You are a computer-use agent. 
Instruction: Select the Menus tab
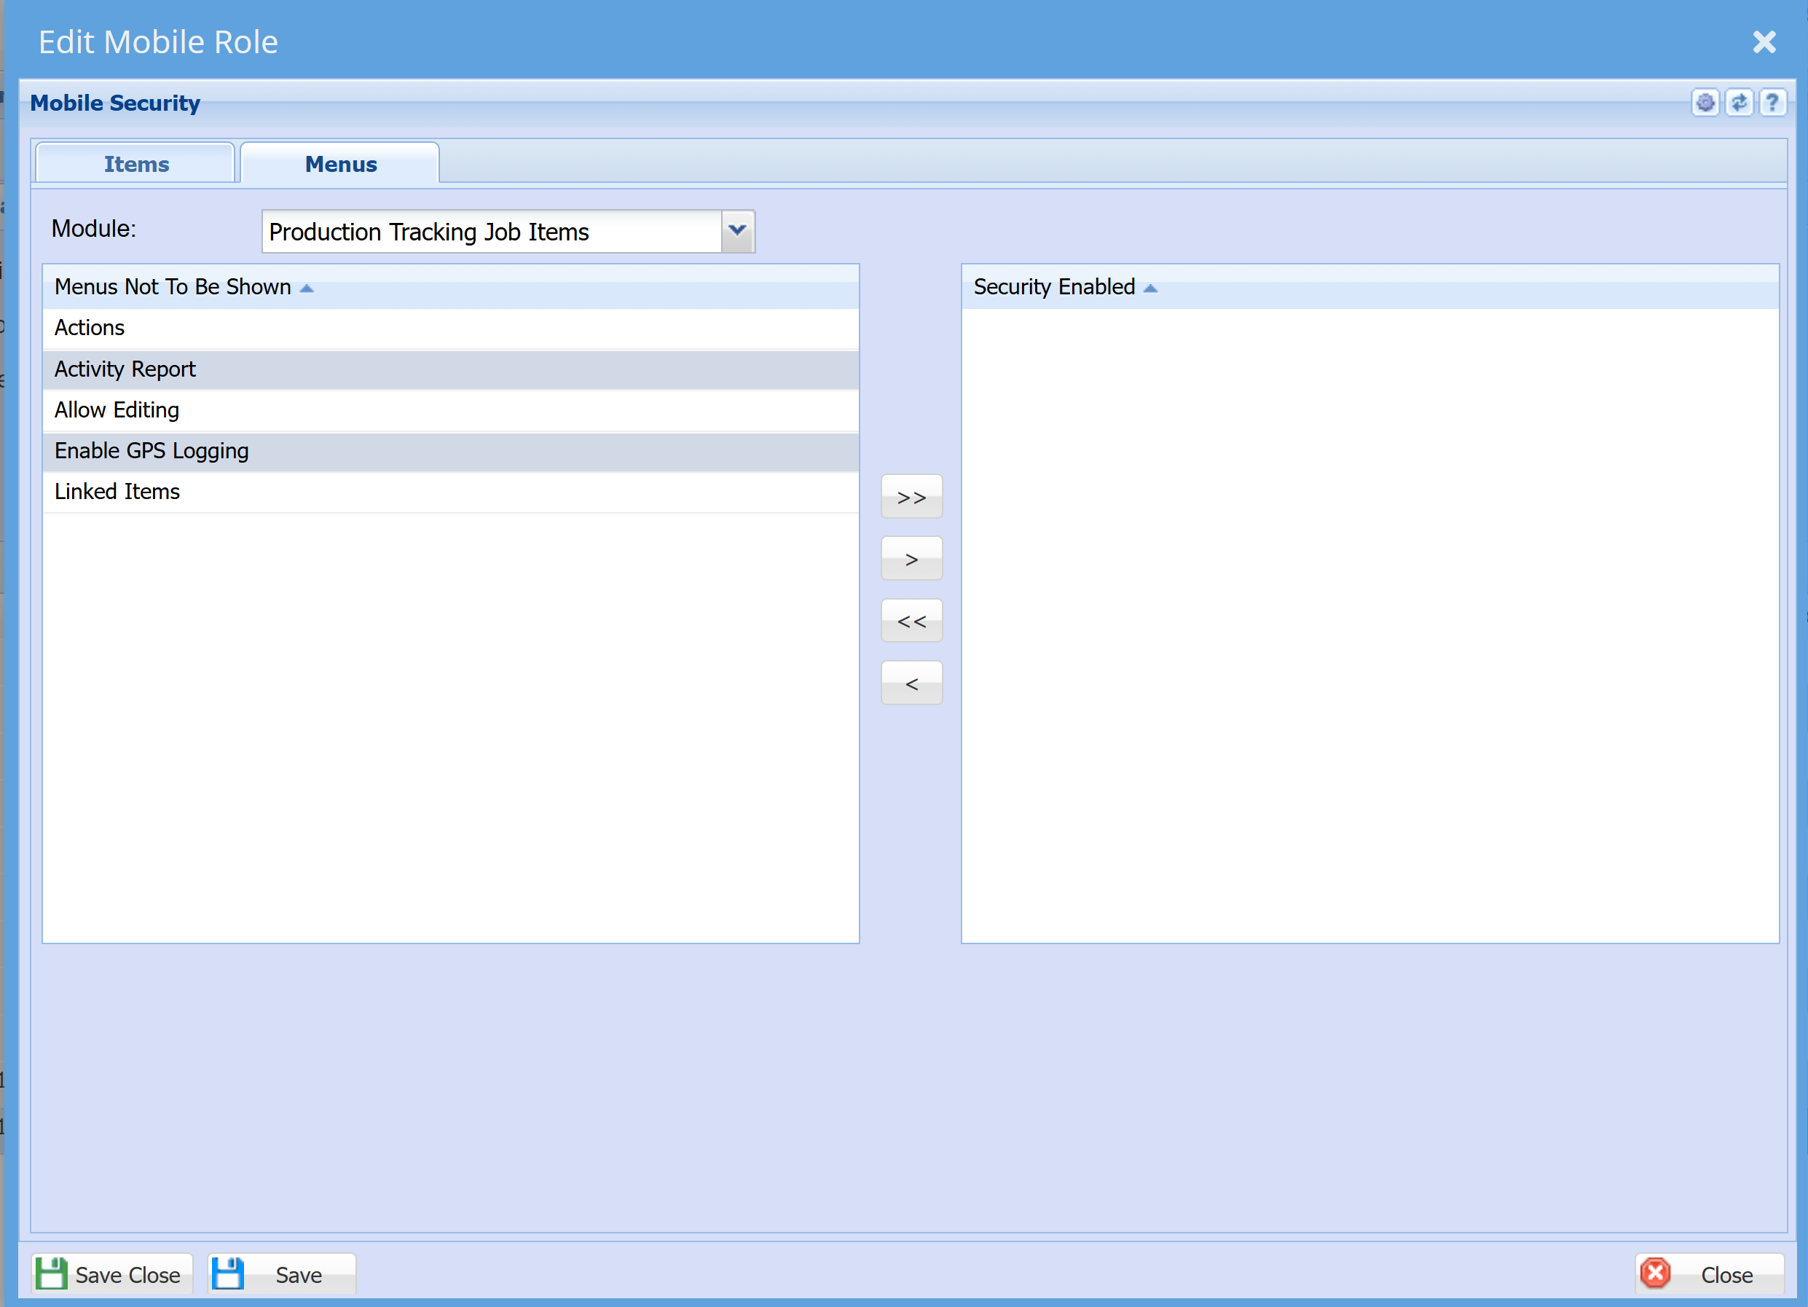[x=340, y=163]
